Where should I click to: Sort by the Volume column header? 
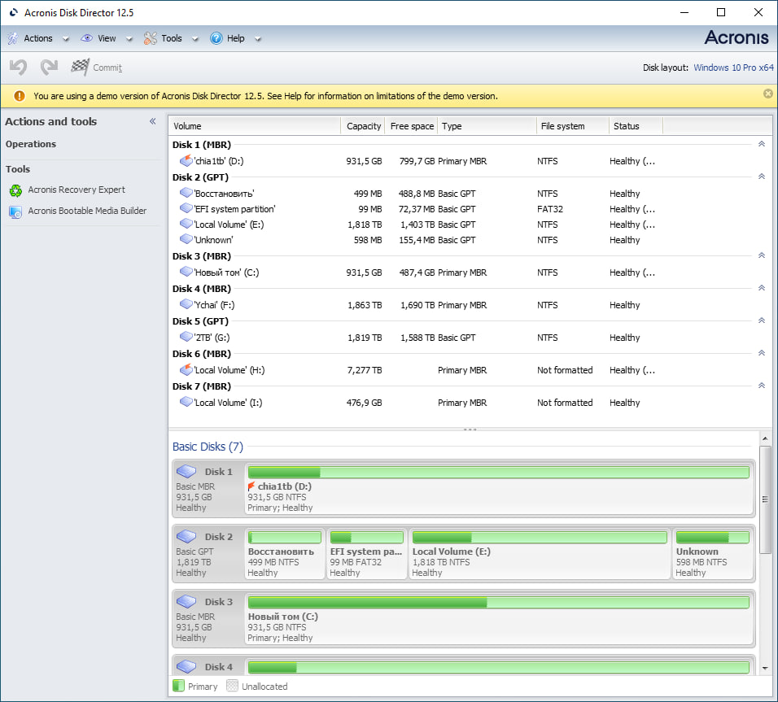click(255, 126)
